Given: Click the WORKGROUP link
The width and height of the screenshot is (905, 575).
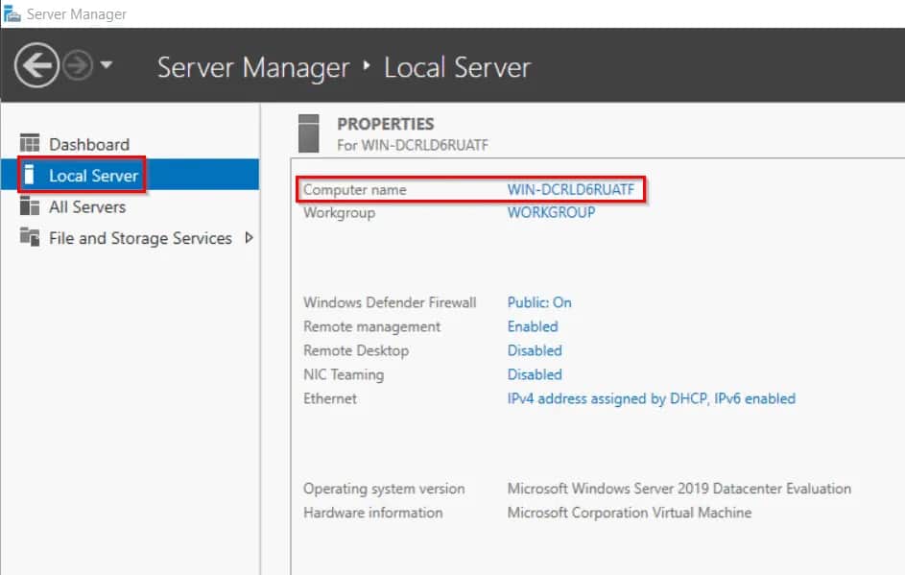Looking at the screenshot, I should click(551, 212).
